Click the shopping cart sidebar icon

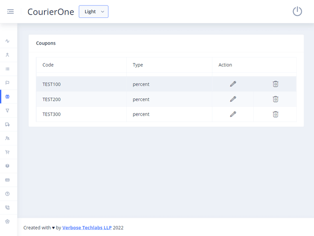(x=7, y=152)
